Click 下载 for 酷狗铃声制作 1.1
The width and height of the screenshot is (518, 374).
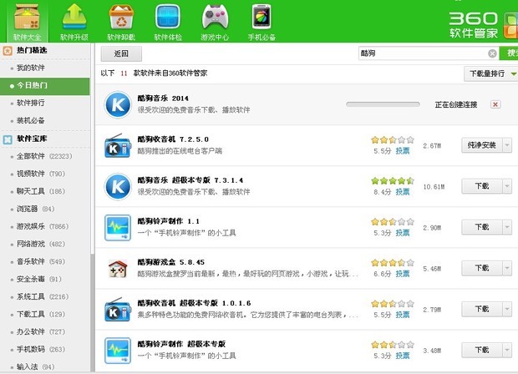pos(482,227)
